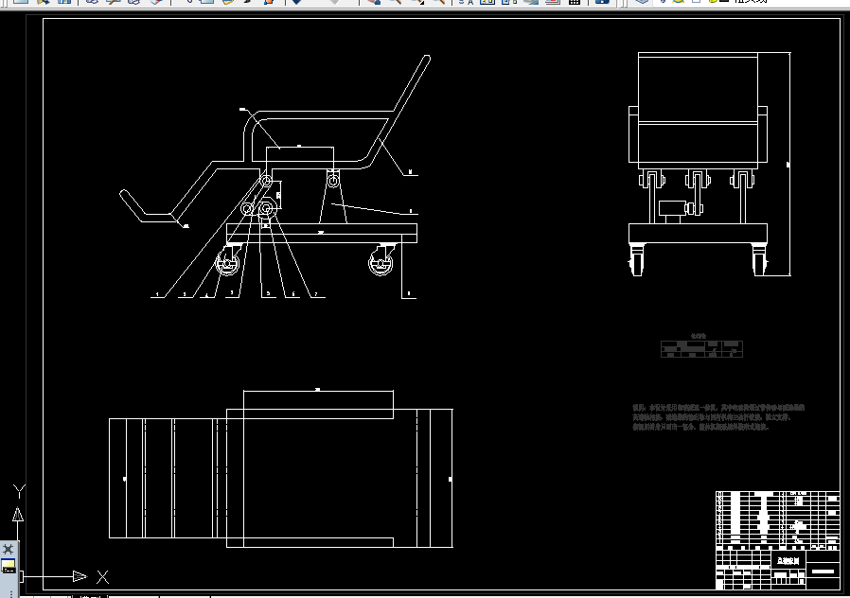
Task: Select the UCS icon's X axis arrowhead
Action: point(80,576)
